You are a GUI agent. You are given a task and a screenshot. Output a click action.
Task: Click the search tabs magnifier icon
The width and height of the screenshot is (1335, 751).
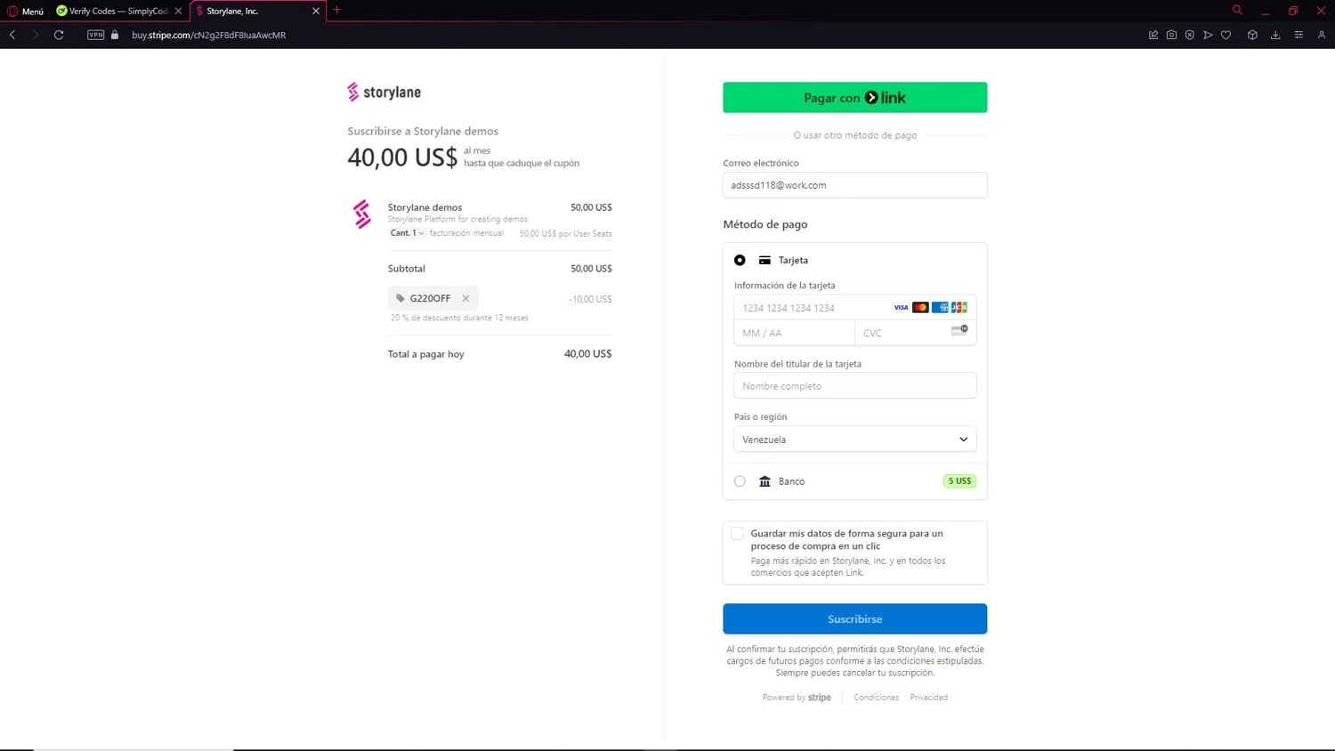pyautogui.click(x=1237, y=10)
